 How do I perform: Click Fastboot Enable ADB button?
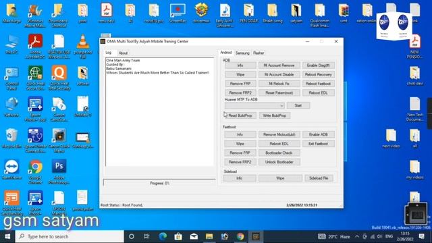(x=318, y=134)
